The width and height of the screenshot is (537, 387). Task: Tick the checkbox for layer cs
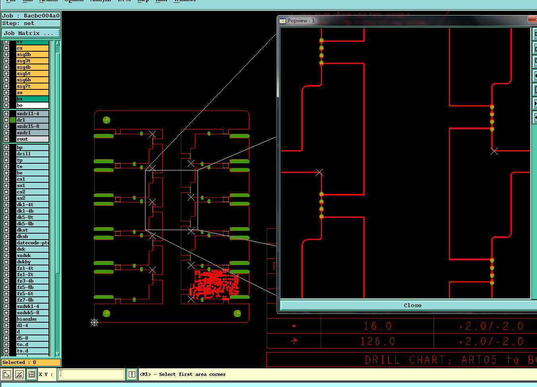[6, 48]
